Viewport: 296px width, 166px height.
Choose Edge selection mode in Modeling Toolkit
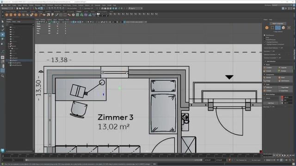tap(277, 28)
